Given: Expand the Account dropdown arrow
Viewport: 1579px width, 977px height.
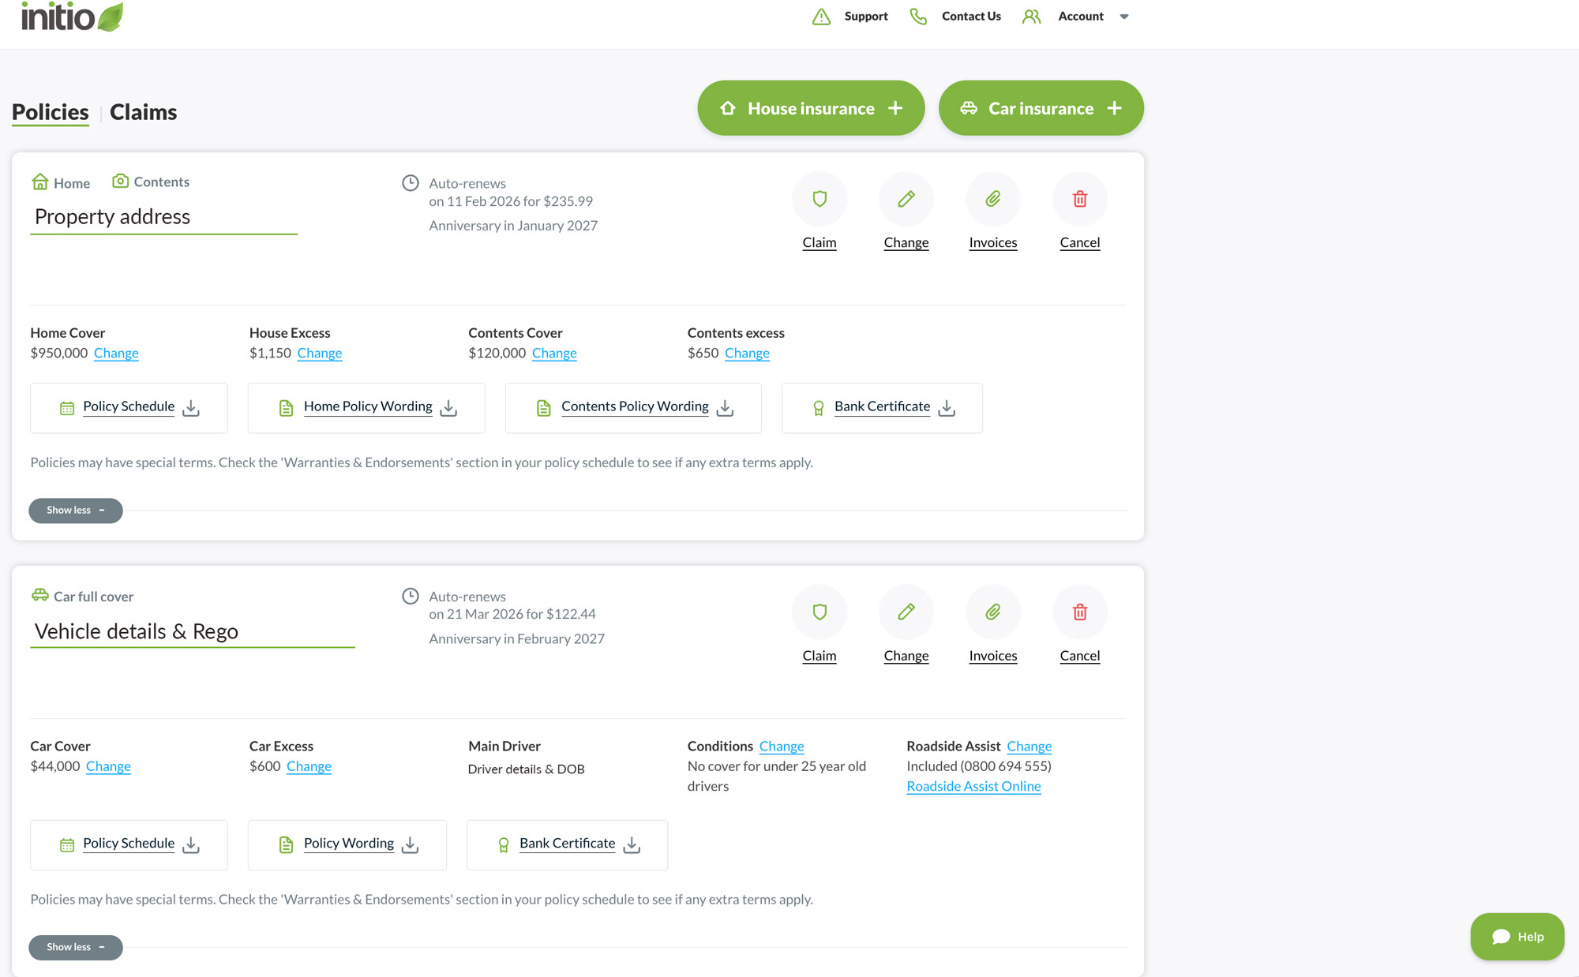Looking at the screenshot, I should [x=1124, y=17].
